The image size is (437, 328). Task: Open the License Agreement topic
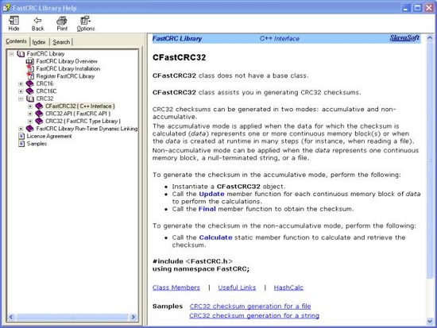click(x=49, y=137)
